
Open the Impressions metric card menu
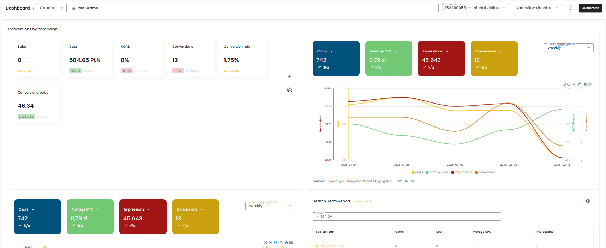coord(447,52)
